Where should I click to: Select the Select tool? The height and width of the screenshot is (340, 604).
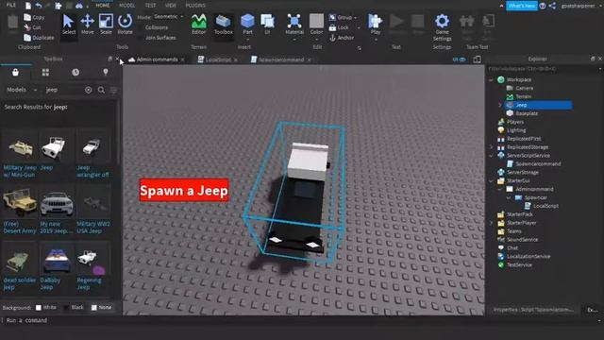[x=69, y=25]
